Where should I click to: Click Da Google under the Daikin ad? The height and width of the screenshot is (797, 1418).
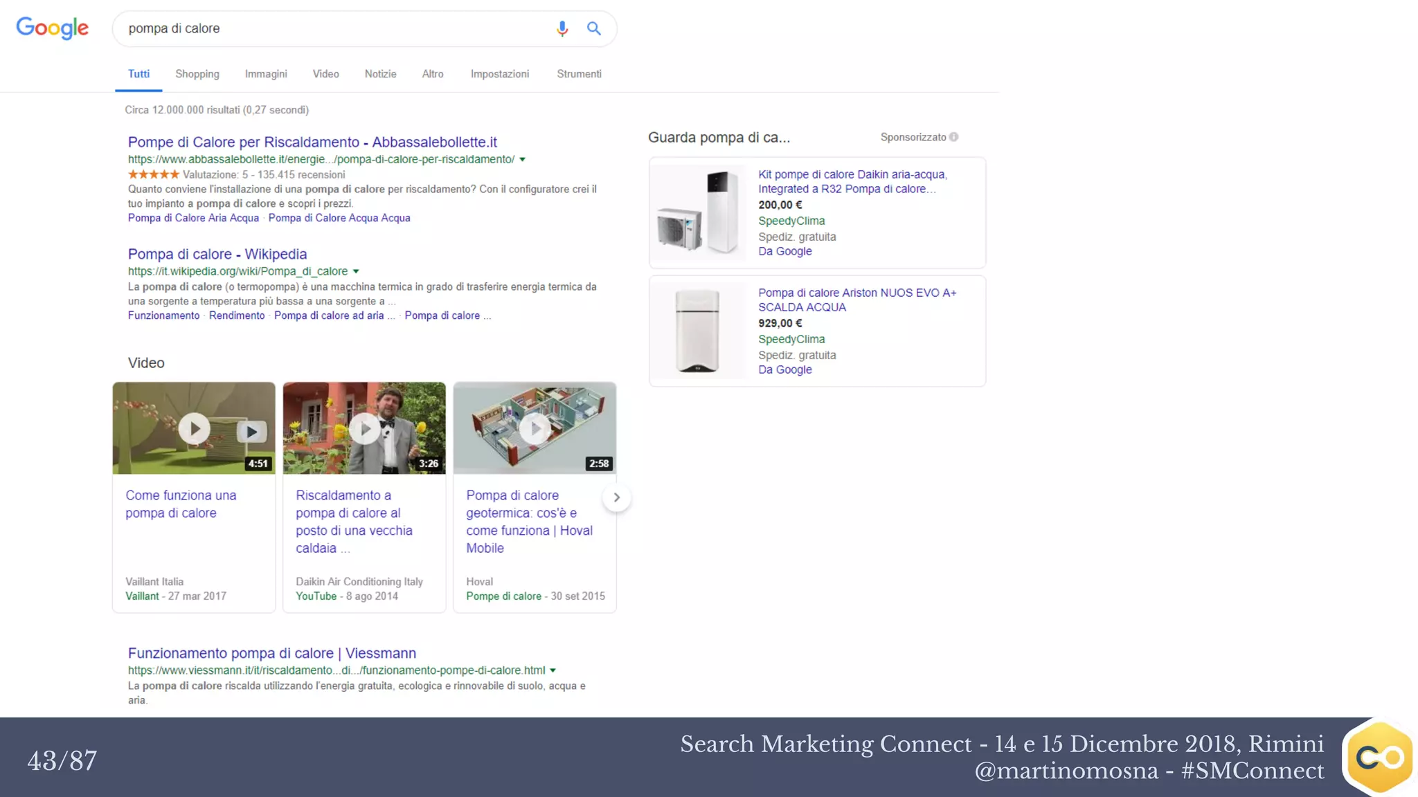click(x=784, y=252)
